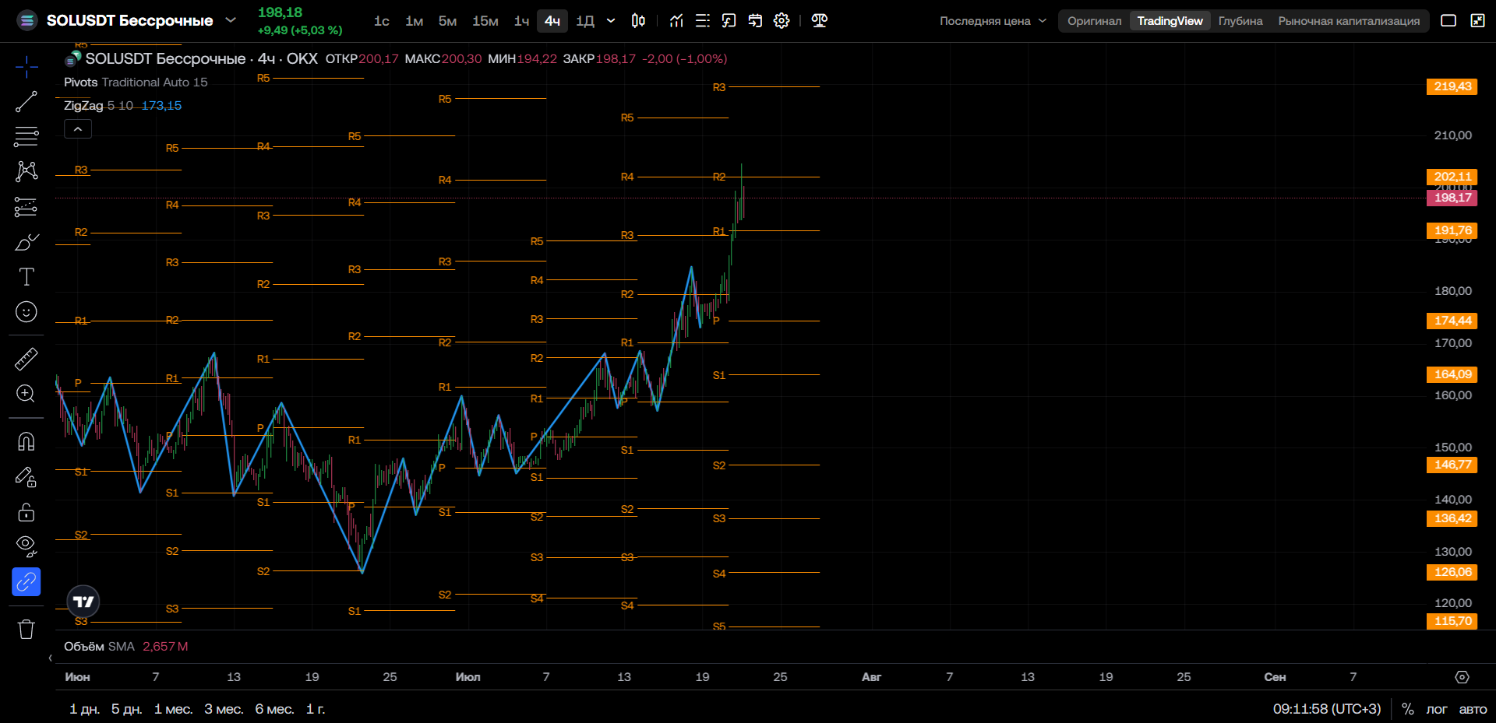Switch to the Глубина tab
The height and width of the screenshot is (723, 1496).
pyautogui.click(x=1240, y=21)
